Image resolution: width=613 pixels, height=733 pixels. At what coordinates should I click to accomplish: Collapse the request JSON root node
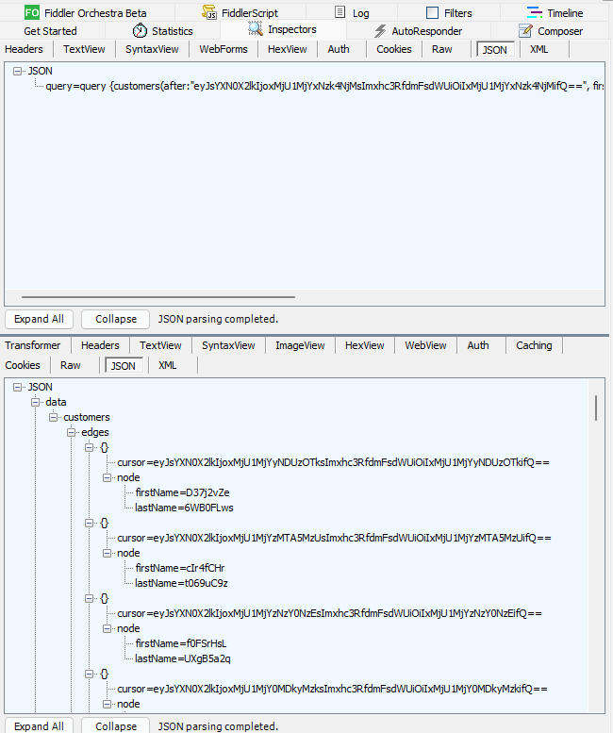click(x=17, y=71)
